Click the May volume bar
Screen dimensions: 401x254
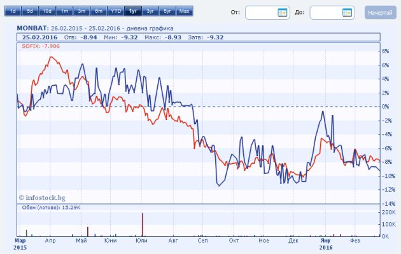(88, 232)
